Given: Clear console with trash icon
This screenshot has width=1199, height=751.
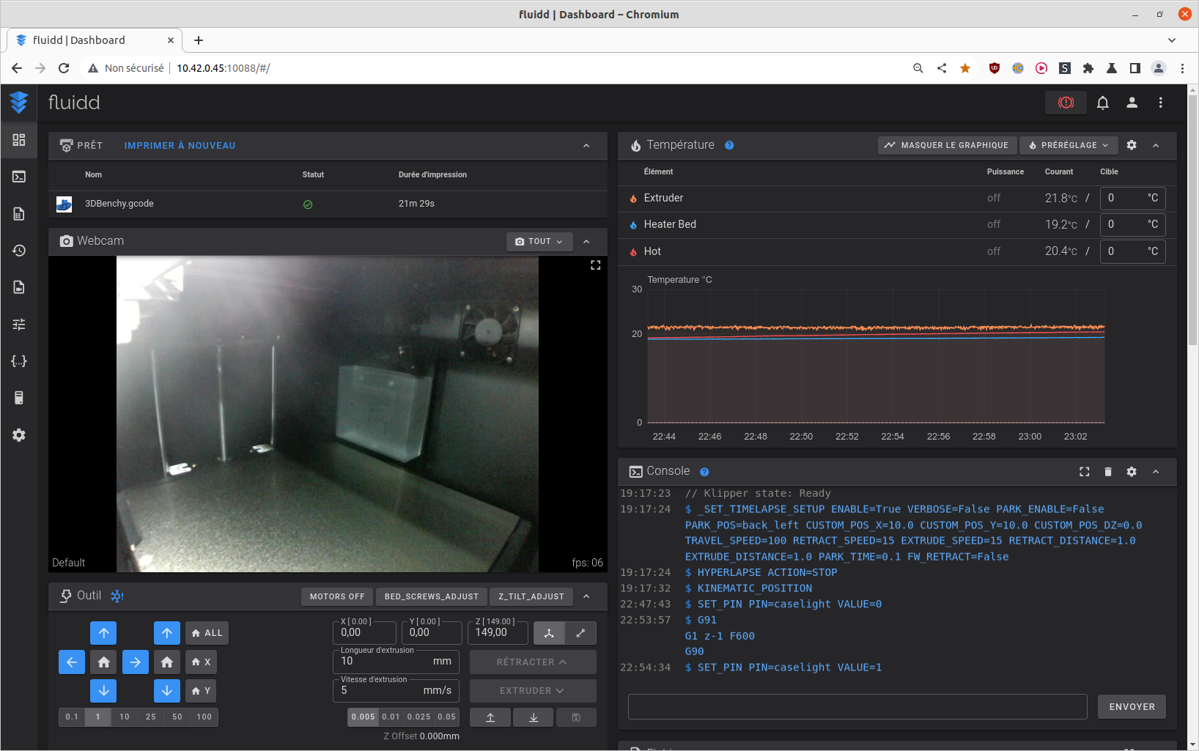Looking at the screenshot, I should 1107,472.
